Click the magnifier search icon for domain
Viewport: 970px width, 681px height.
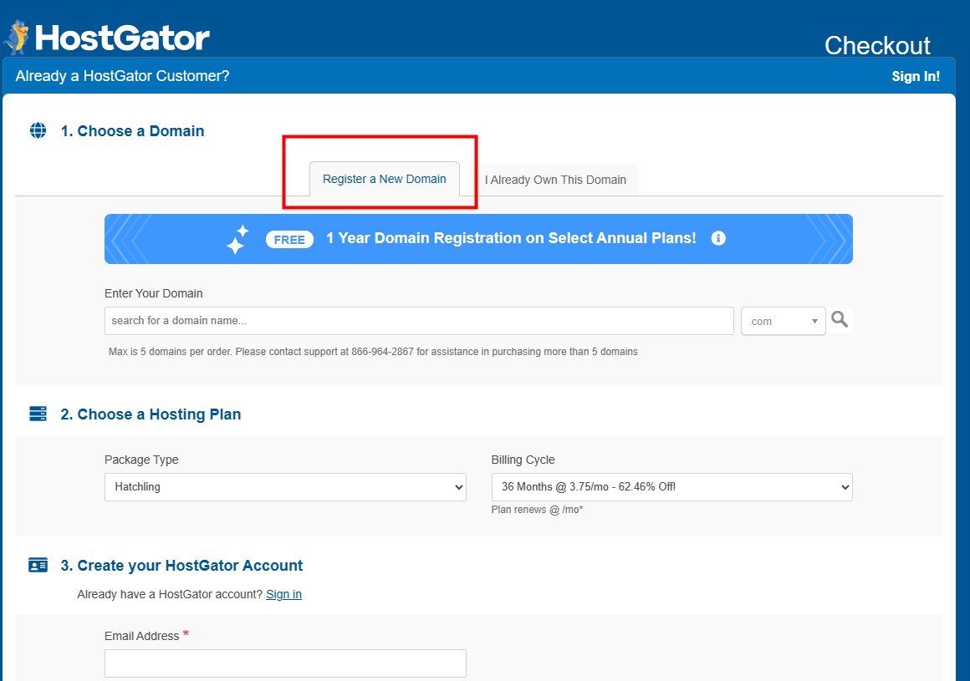840,319
